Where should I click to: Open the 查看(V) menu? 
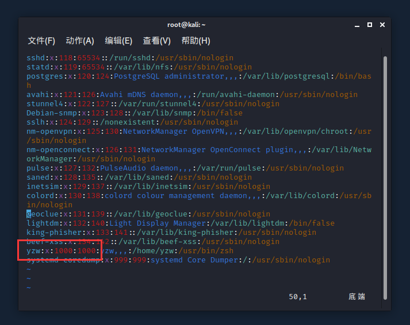coord(157,41)
